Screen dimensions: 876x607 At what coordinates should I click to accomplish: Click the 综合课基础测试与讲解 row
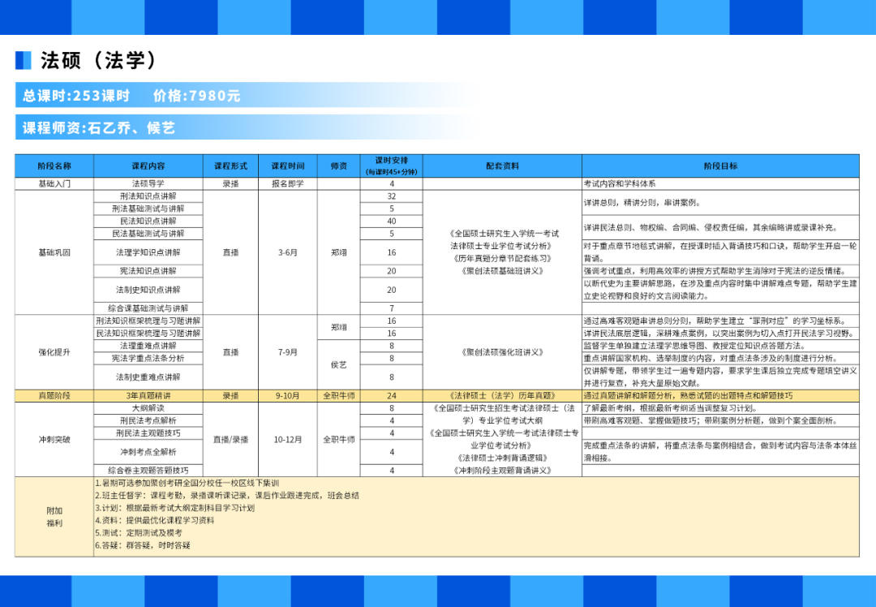(148, 308)
